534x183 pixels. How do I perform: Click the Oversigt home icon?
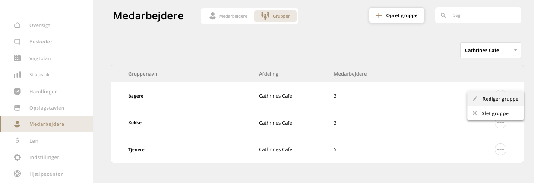17,25
